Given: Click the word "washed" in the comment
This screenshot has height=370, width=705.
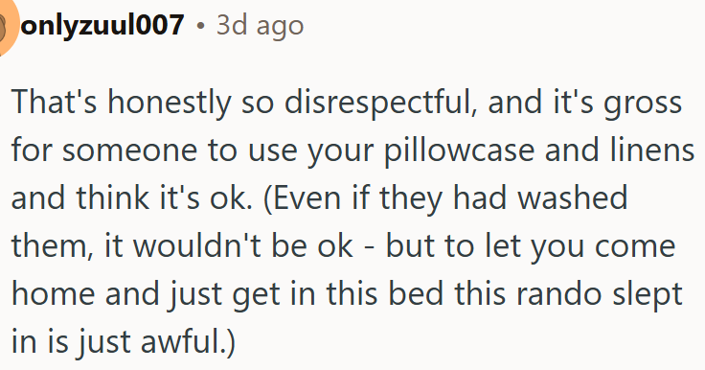Looking at the screenshot, I should pos(573,197).
